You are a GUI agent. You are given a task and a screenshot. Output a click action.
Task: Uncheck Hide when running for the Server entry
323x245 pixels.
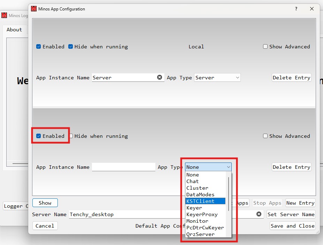click(70, 46)
